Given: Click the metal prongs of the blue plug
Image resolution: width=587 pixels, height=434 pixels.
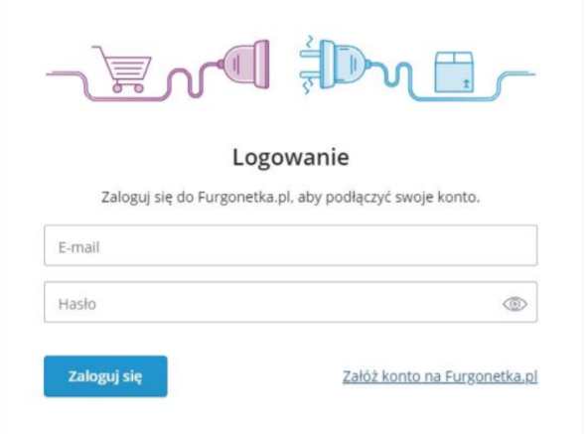Looking at the screenshot, I should point(310,64).
